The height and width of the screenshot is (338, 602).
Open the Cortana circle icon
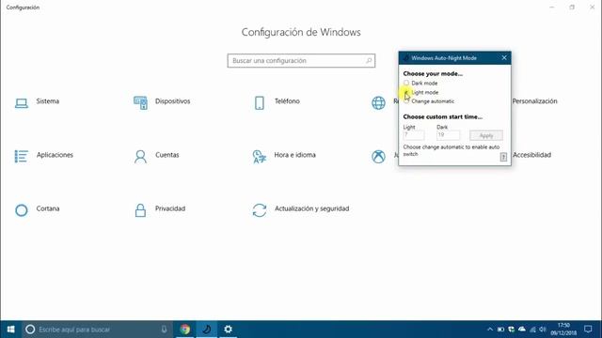click(x=22, y=210)
